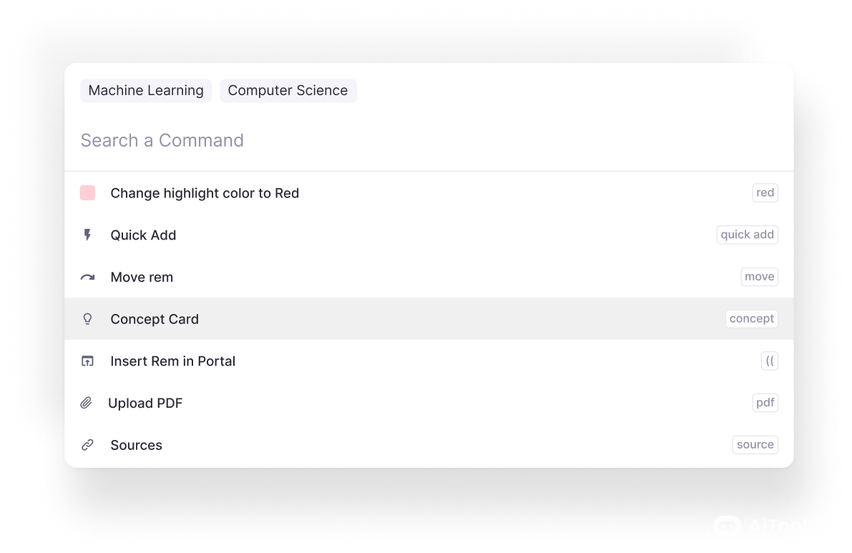Choose Change highlight color to Red

pyautogui.click(x=205, y=193)
